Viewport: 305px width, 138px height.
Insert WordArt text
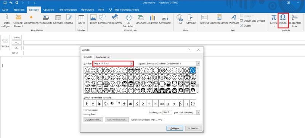tap(234, 20)
